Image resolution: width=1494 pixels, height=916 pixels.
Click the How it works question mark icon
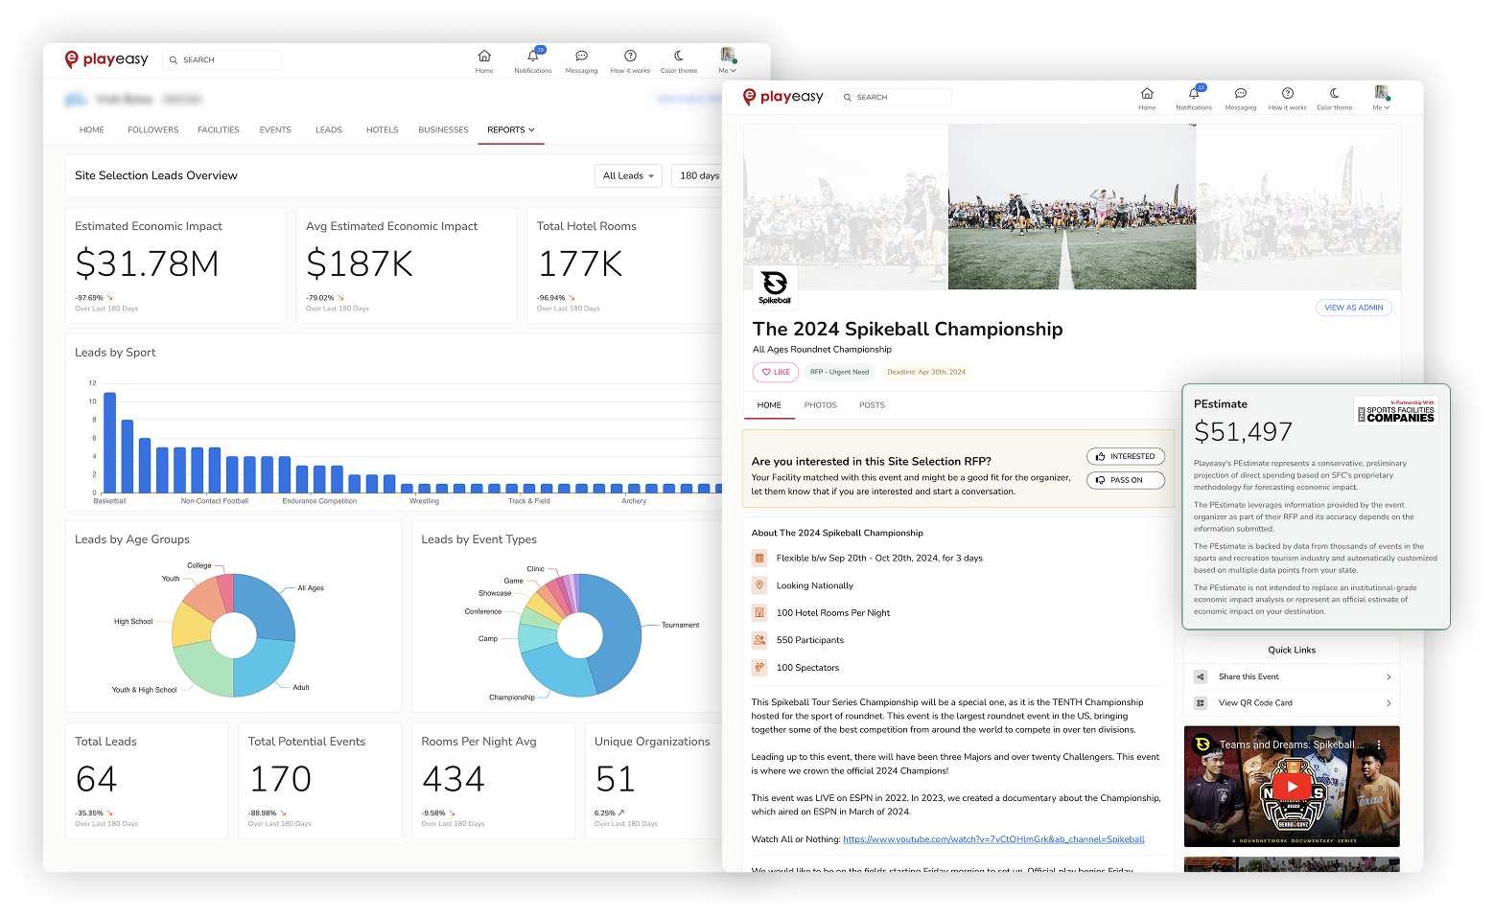1288,95
